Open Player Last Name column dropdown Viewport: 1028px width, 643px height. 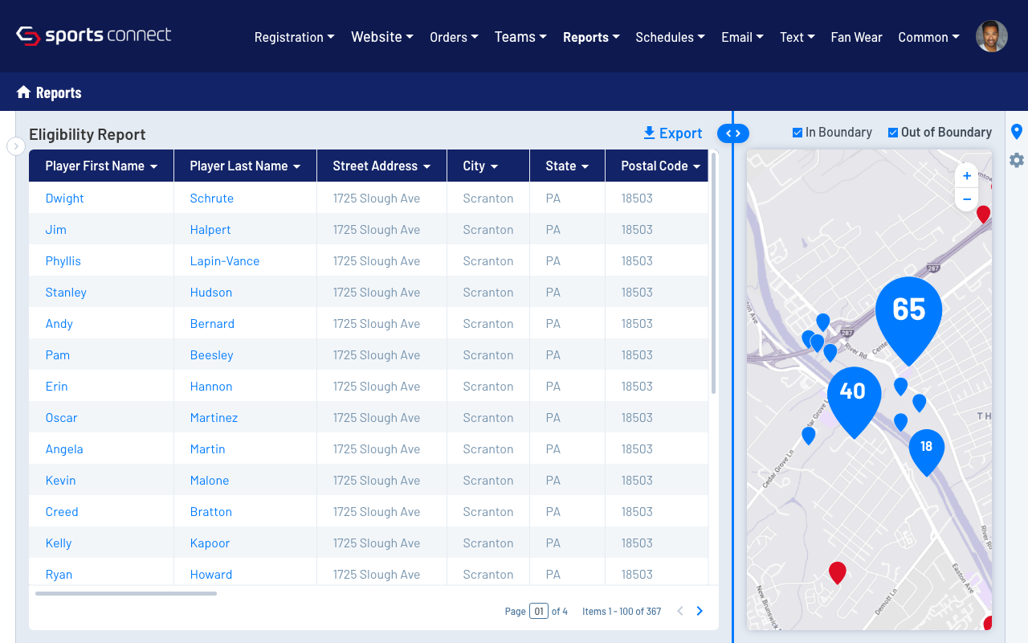296,166
